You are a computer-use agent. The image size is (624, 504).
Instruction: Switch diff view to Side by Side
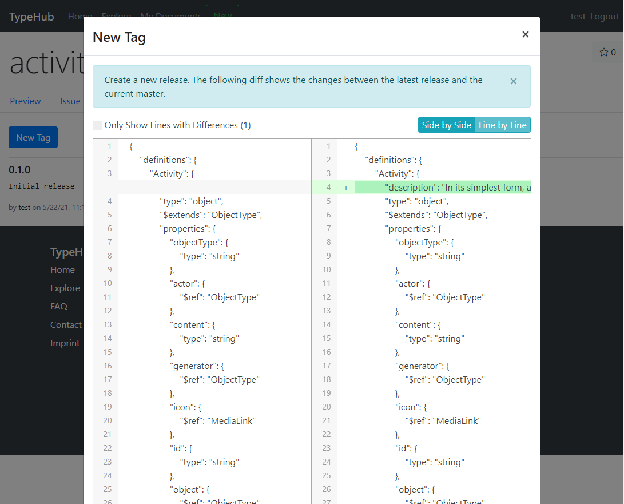point(446,125)
